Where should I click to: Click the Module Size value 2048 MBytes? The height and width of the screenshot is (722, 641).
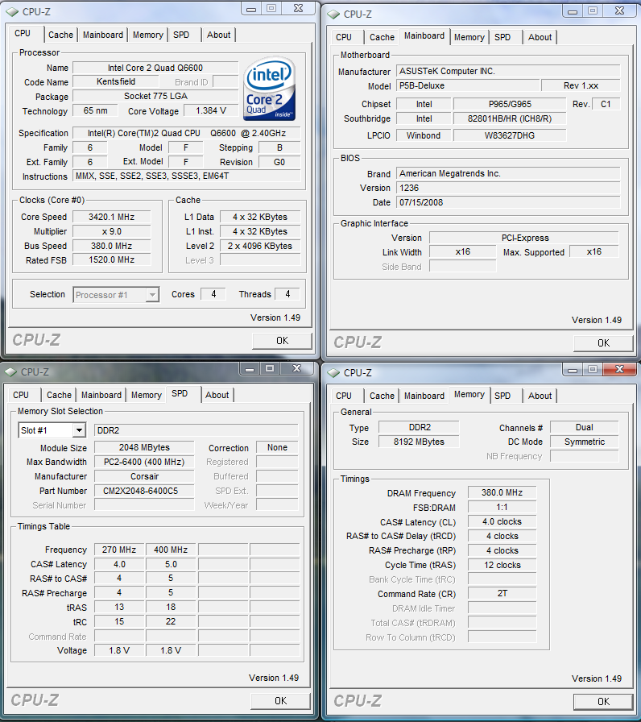[x=144, y=447]
